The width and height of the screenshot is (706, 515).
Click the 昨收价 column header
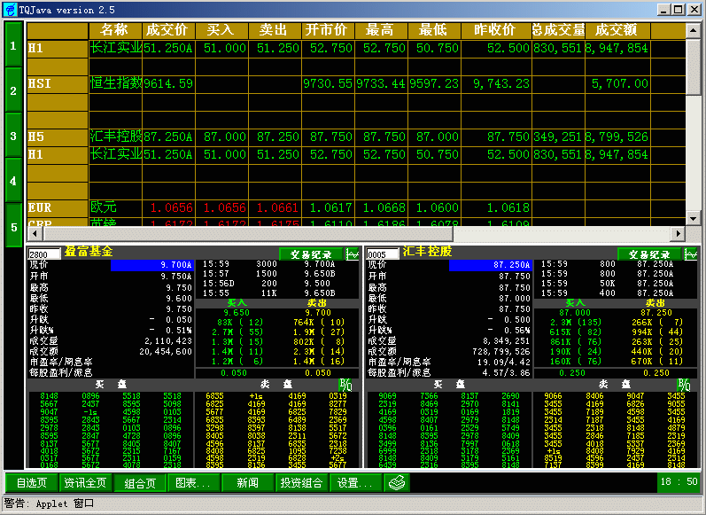pyautogui.click(x=496, y=30)
